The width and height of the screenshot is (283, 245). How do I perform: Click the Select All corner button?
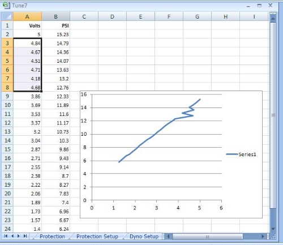(7, 16)
